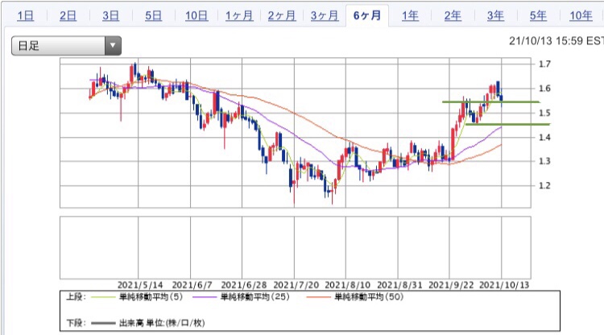The height and width of the screenshot is (335, 604).
Task: Click the active 6ヶ月 tab
Action: click(x=367, y=15)
